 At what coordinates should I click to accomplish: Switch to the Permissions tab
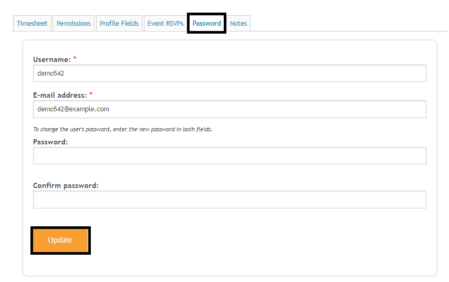(x=74, y=23)
